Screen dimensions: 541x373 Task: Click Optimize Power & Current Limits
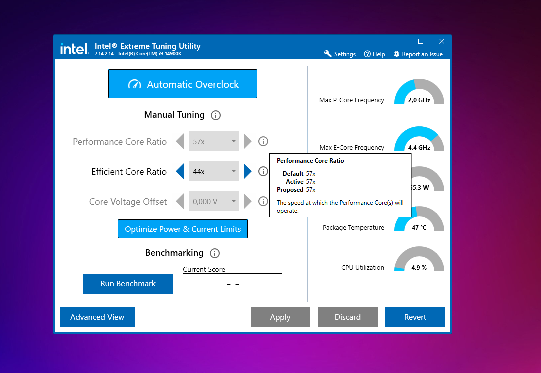(183, 229)
